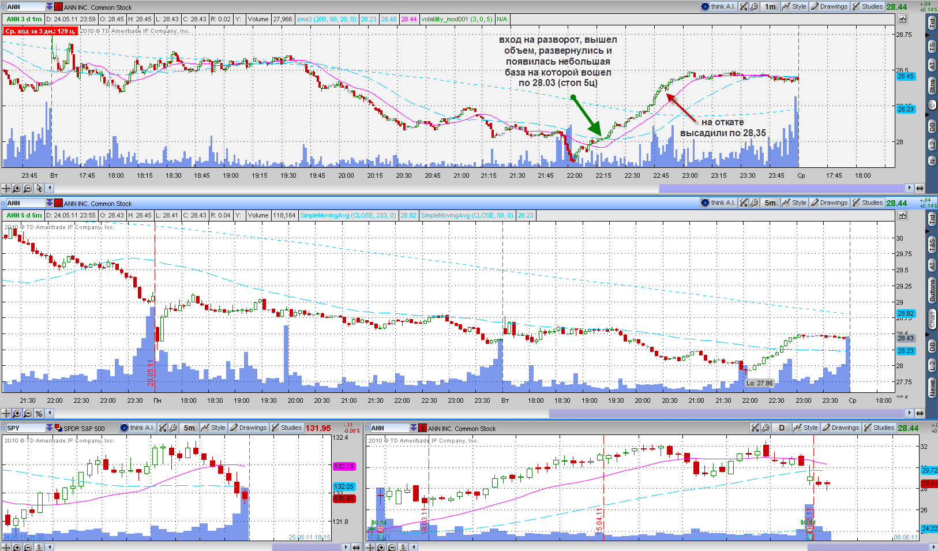This screenshot has height=551, width=938.
Task: Toggle percent scale icon under 5m chart
Action: [39, 413]
